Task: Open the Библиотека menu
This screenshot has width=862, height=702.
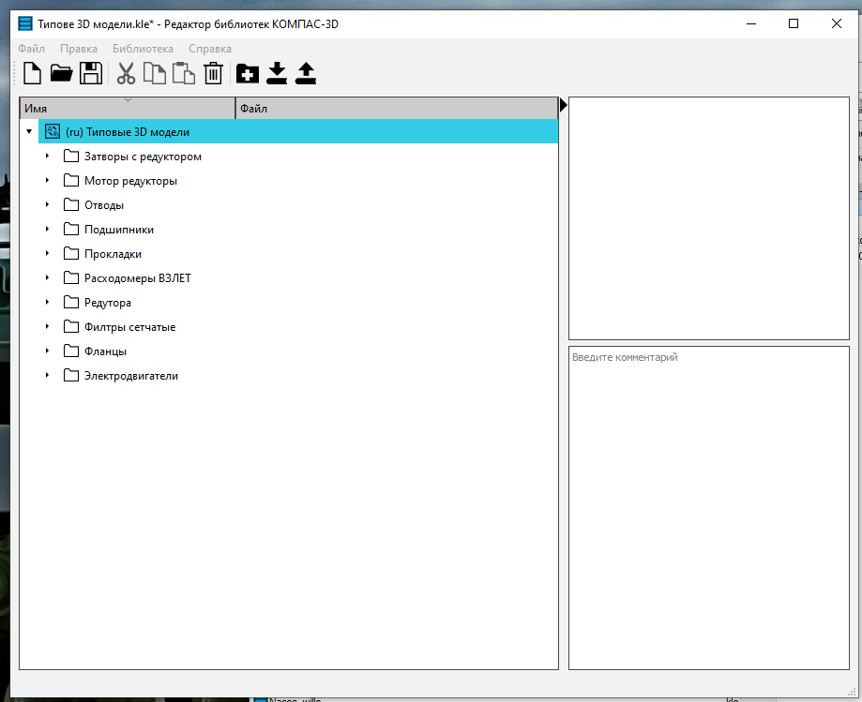Action: click(x=143, y=49)
